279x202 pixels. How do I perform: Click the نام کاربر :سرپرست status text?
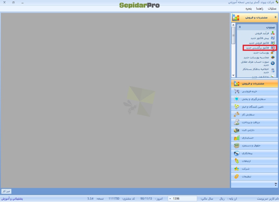tap(268, 199)
